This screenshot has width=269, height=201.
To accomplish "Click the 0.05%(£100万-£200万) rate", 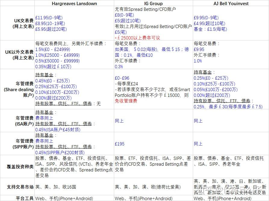I will click(x=216, y=89).
